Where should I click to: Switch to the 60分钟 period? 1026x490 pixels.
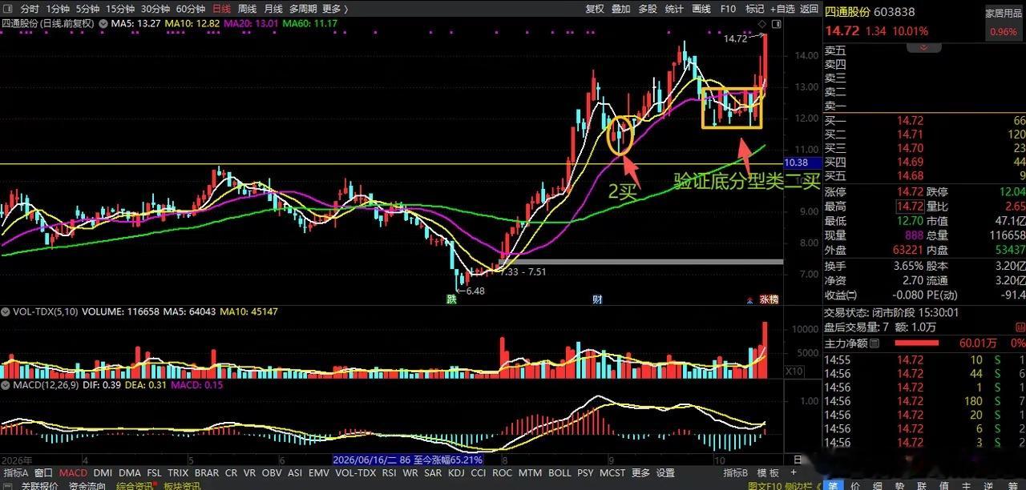(x=189, y=9)
